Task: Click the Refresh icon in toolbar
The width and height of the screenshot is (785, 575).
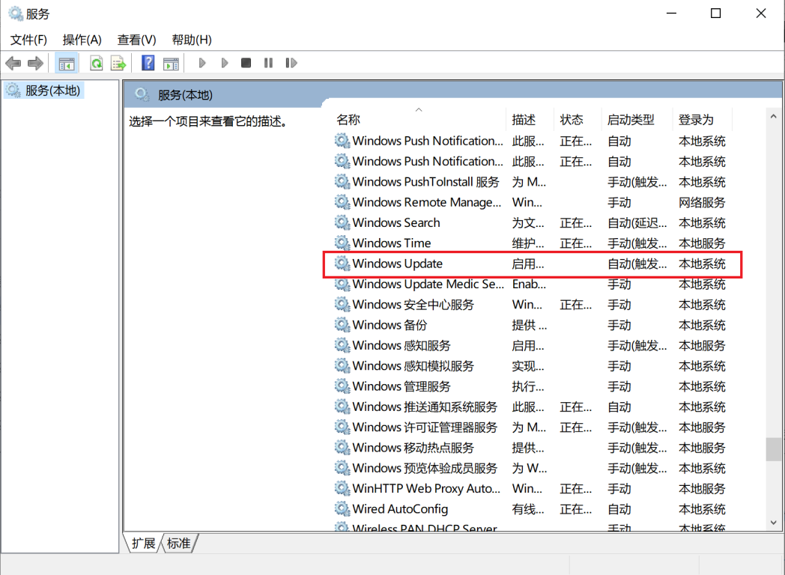Action: (x=97, y=64)
